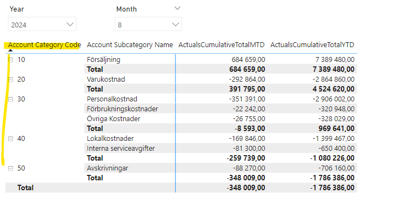The width and height of the screenshot is (393, 216).
Task: Open the Year 2024 dropdown
Action: click(42, 24)
